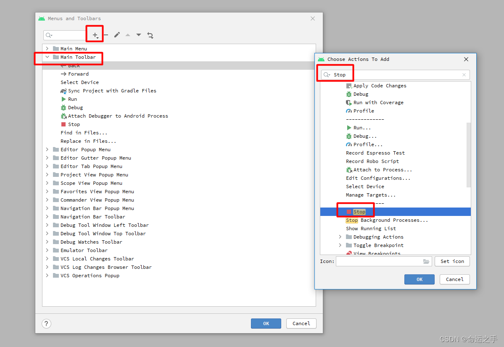
Task: Select Replace in Files... item
Action: click(x=88, y=141)
